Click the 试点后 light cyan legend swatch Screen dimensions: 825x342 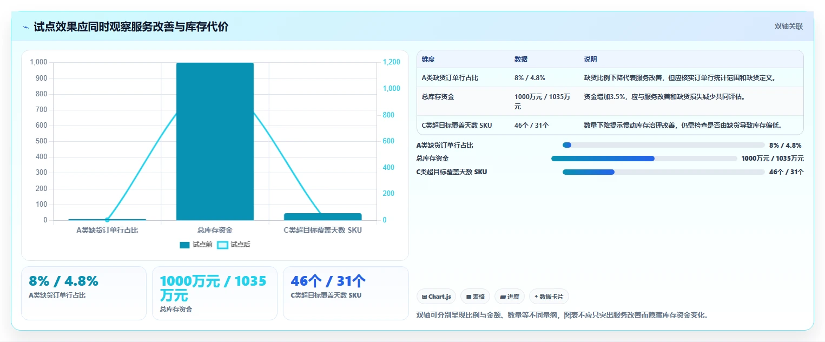[222, 245]
